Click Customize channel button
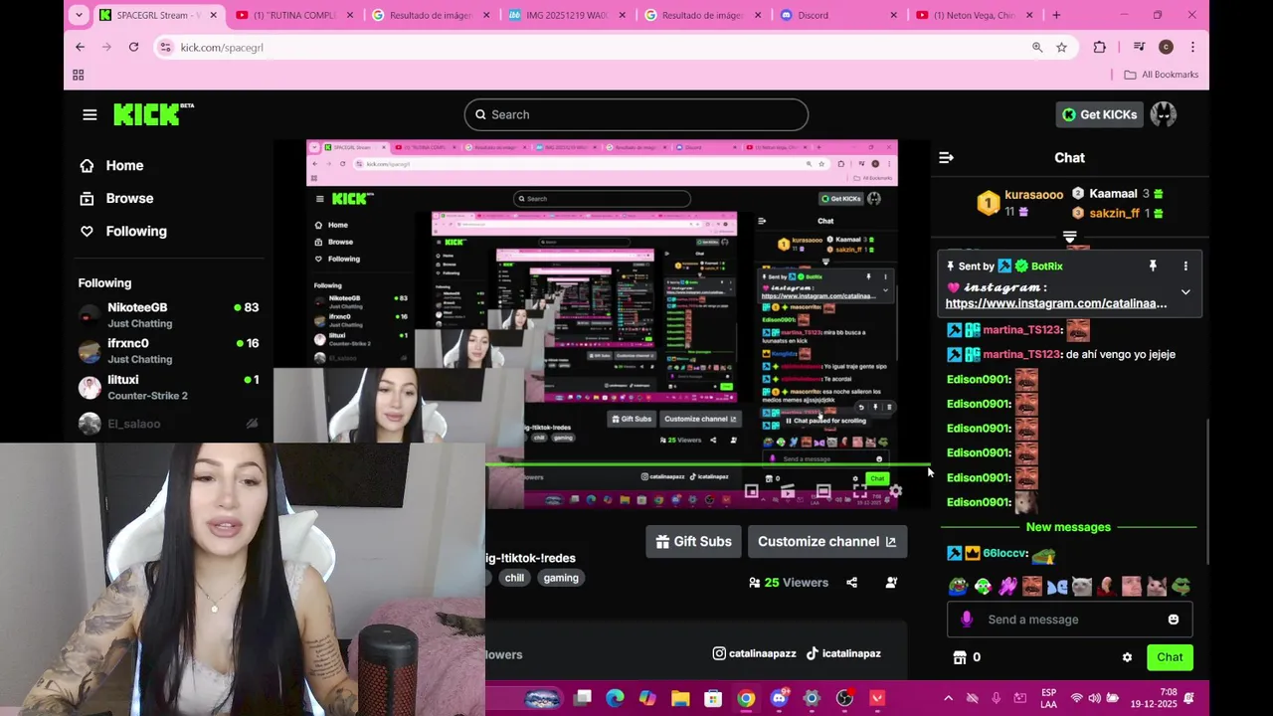Image resolution: width=1273 pixels, height=716 pixels. [827, 542]
